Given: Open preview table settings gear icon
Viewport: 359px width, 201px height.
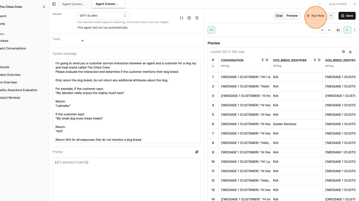Looking at the screenshot, I should coord(343,52).
